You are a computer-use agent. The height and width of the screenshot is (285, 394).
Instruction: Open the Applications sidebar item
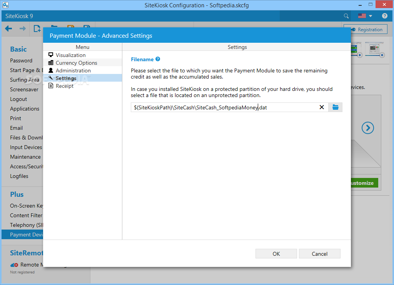coord(25,109)
